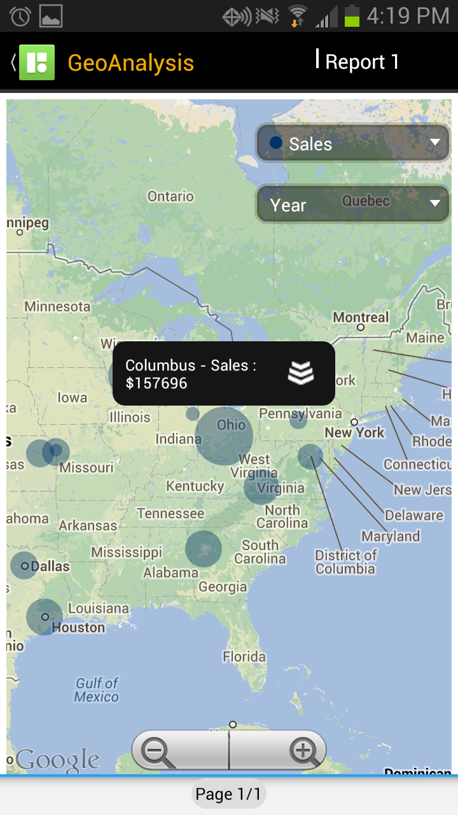Select the Virginia sales bubble
458x815 pixels.
[x=261, y=487]
